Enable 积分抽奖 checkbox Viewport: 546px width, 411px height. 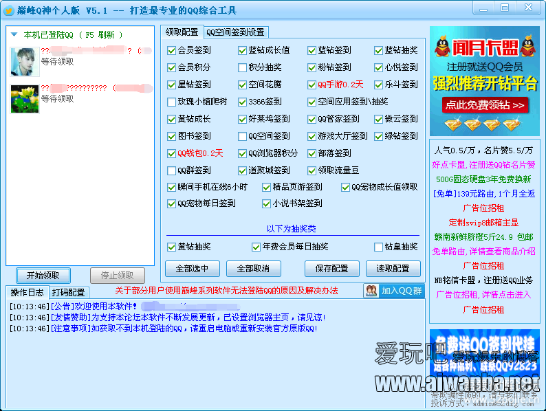242,67
